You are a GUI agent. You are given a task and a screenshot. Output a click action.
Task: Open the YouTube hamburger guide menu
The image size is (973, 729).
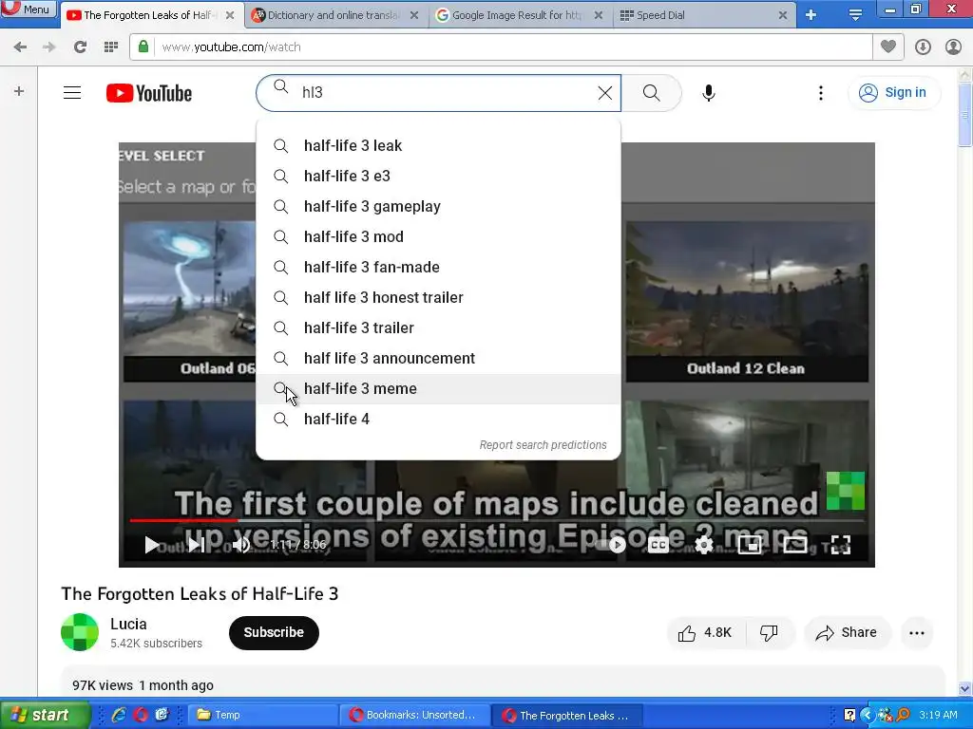pyautogui.click(x=72, y=92)
